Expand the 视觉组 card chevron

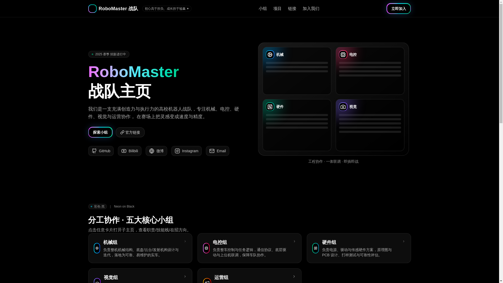tap(185, 276)
